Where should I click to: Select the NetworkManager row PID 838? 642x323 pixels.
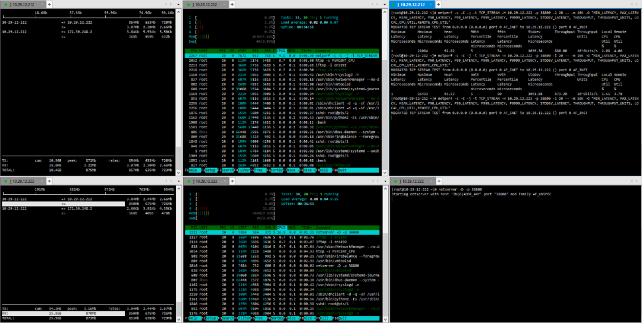pyautogui.click(x=282, y=246)
